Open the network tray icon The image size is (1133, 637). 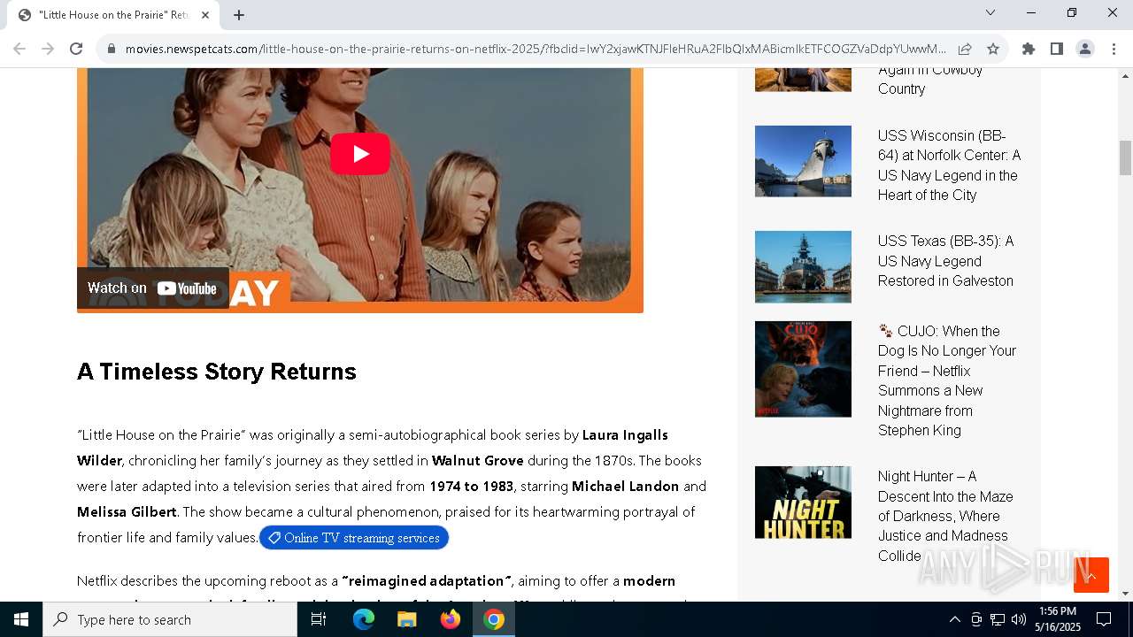point(998,619)
